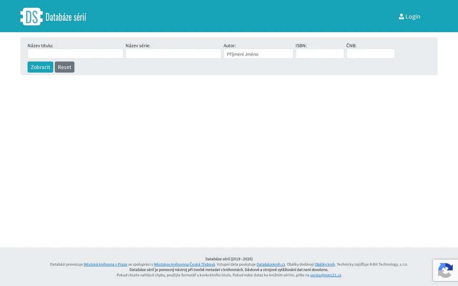Click the Databáze sérií header title
This screenshot has width=458, height=286.
pos(66,17)
